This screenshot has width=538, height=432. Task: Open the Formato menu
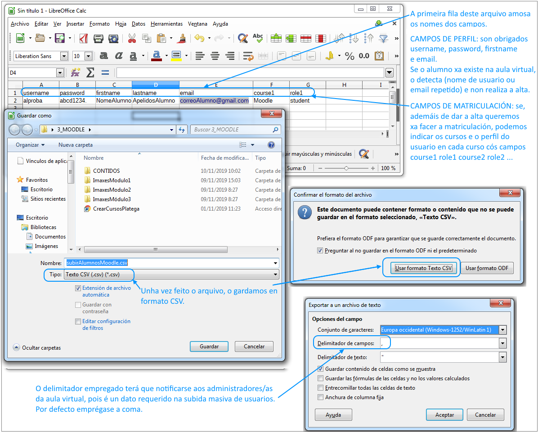(x=99, y=24)
